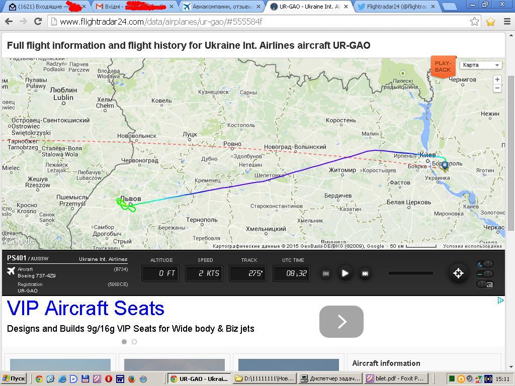Open Chrome's menu hamburger icon
The height and width of the screenshot is (386, 515).
point(506,22)
